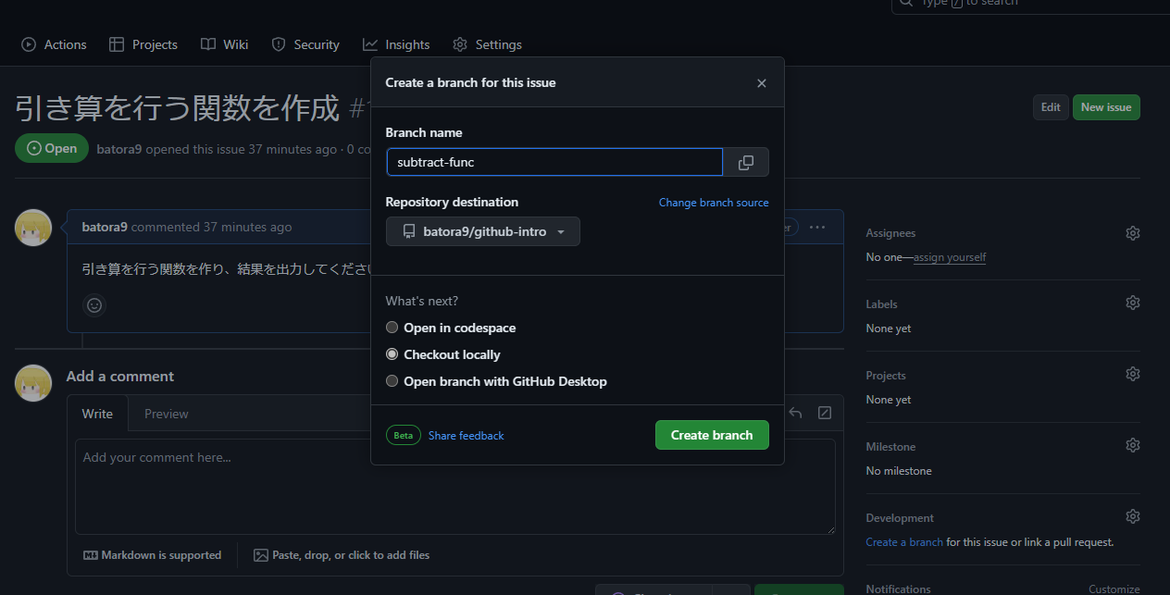Follow the Change branch source link
This screenshot has height=595, width=1170.
(x=713, y=203)
